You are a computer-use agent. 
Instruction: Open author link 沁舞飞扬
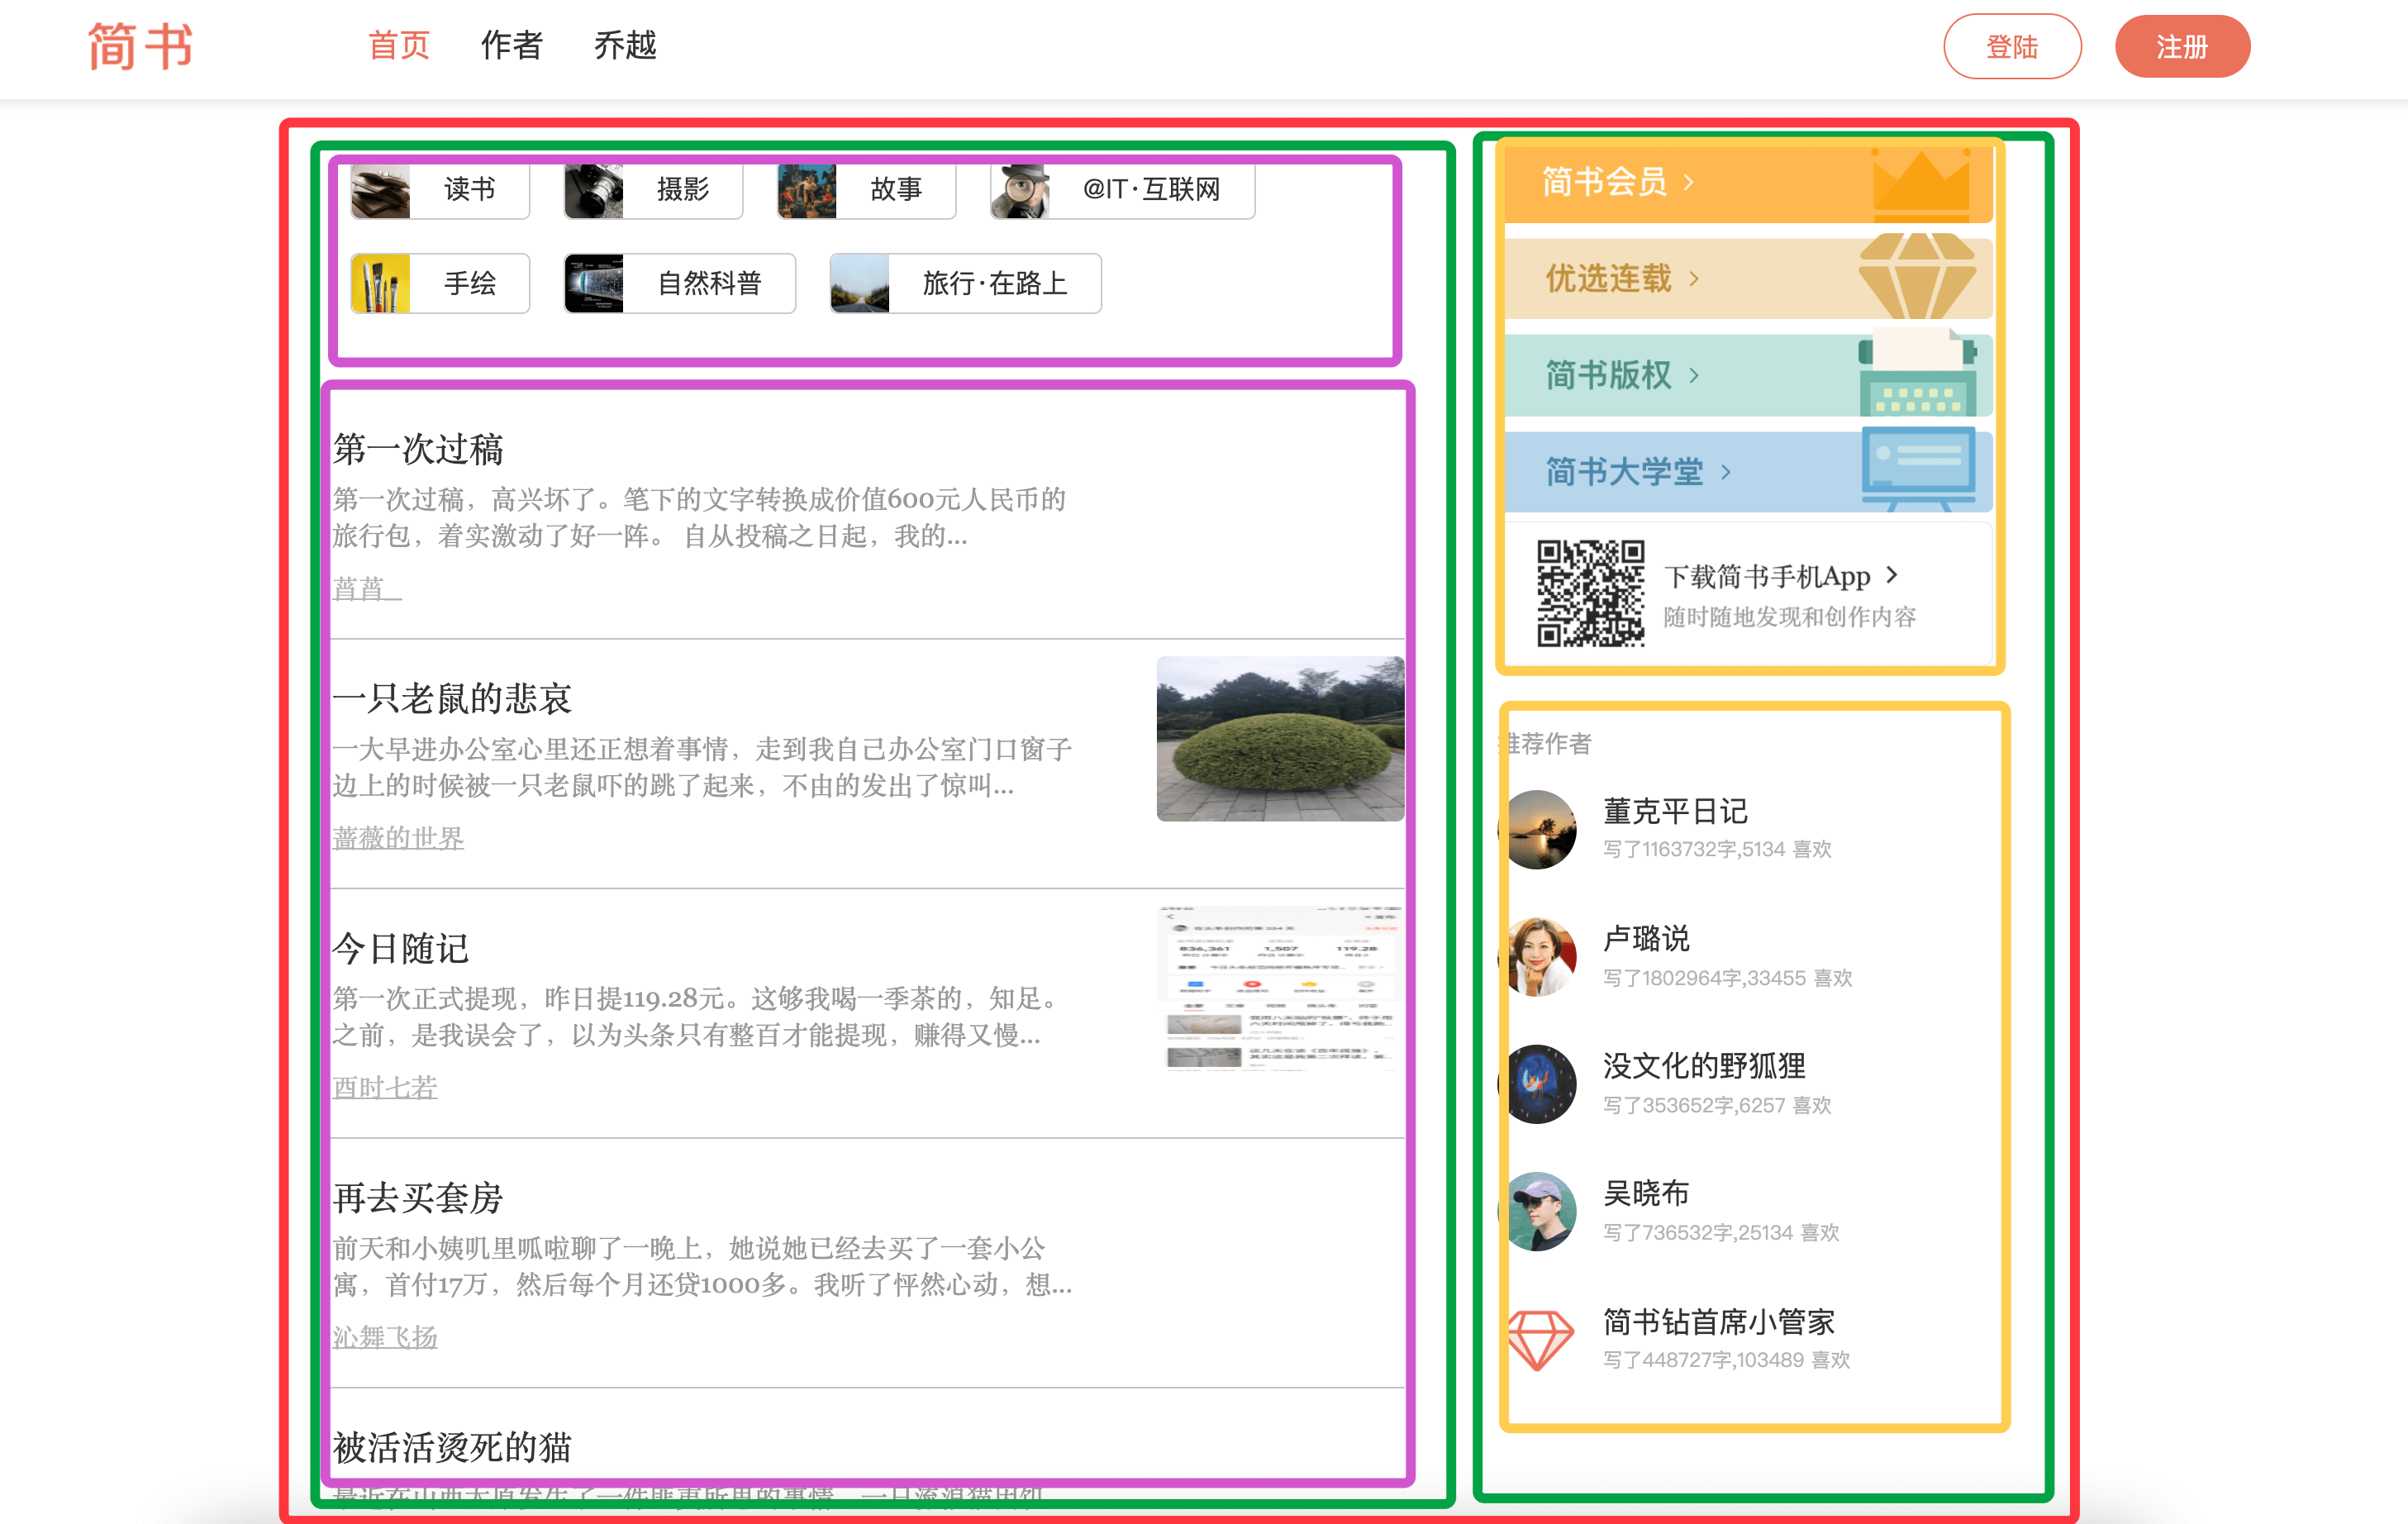(x=385, y=1337)
